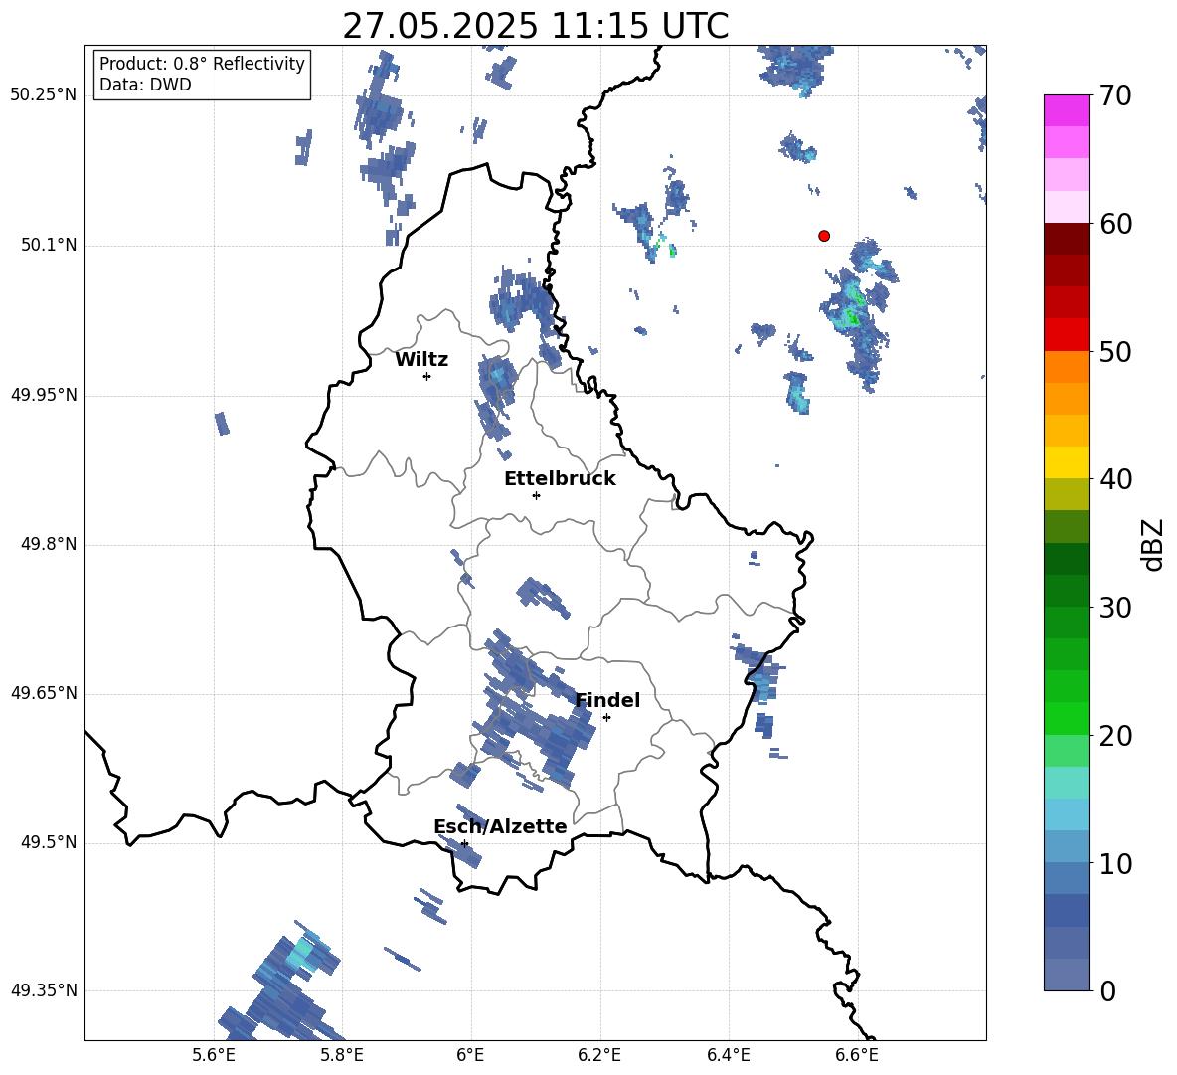This screenshot has height=1075, width=1177.
Task: Click the Findel cross marker
Action: coord(606,718)
